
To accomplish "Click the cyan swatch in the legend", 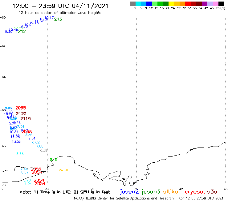I will (x=138, y=4).
